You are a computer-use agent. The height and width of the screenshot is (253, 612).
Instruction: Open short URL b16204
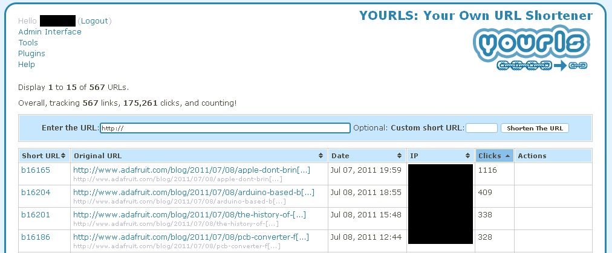[x=36, y=193]
